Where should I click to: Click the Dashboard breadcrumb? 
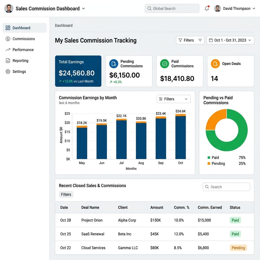click(x=64, y=25)
